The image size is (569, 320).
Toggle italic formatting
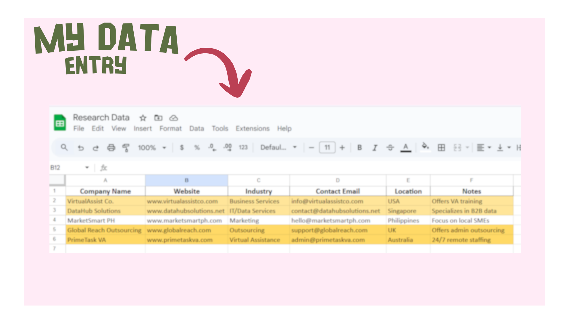(375, 148)
